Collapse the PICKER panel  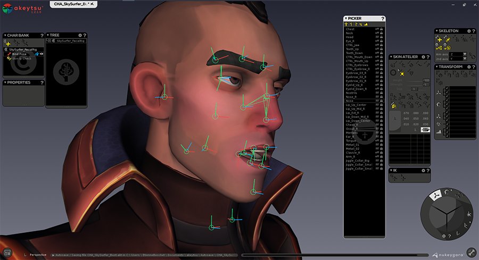(346, 19)
